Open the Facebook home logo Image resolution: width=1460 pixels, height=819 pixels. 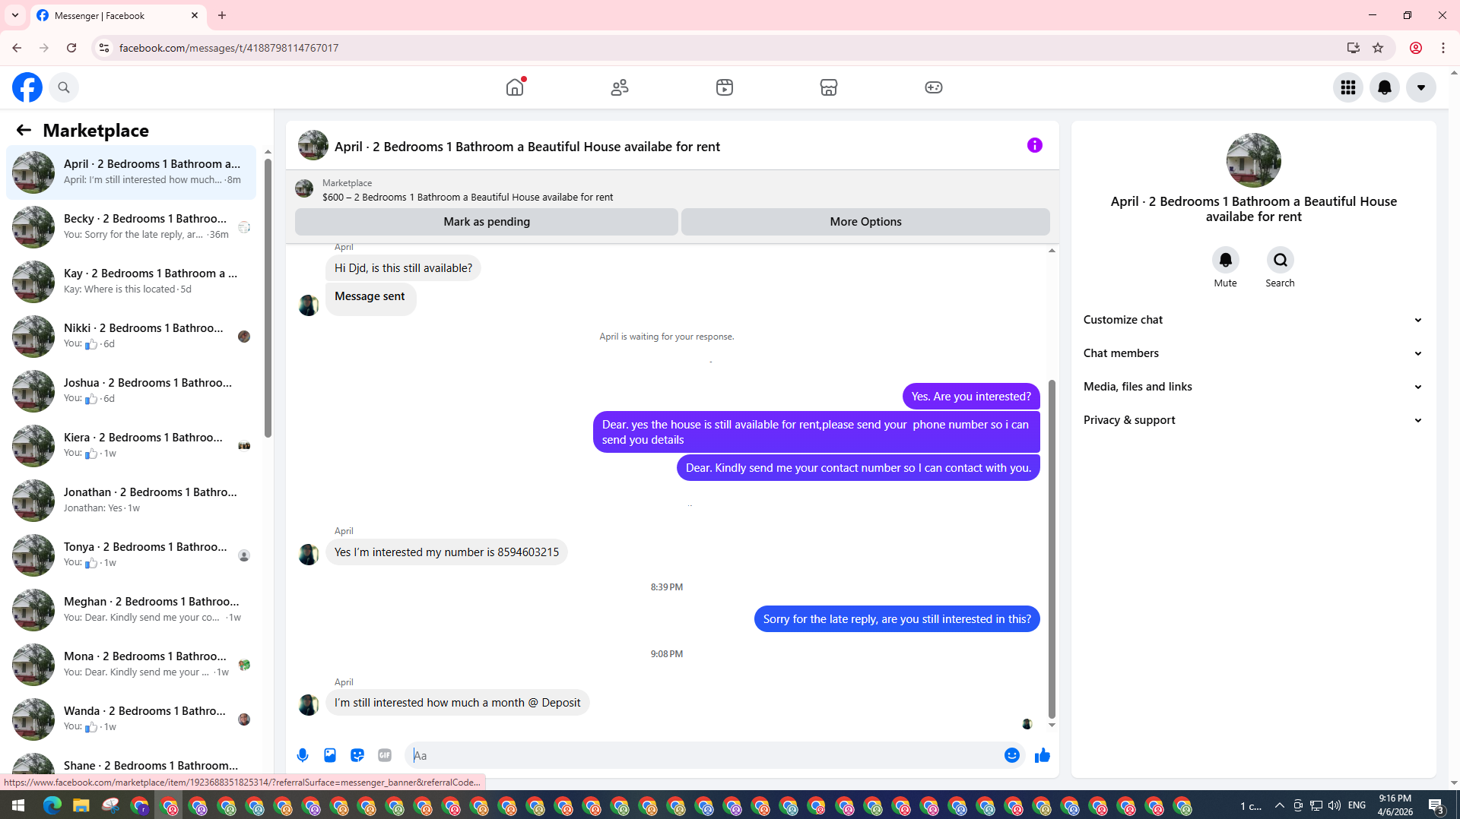click(27, 87)
